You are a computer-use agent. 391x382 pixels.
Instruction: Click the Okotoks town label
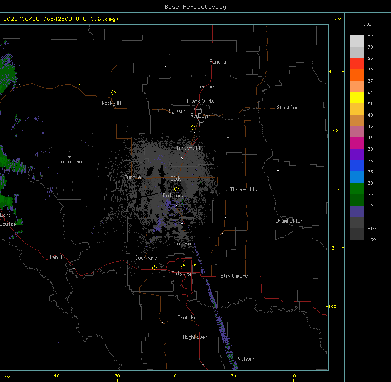click(x=187, y=318)
